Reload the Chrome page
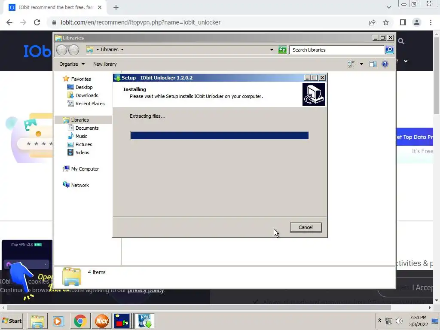 (37, 22)
